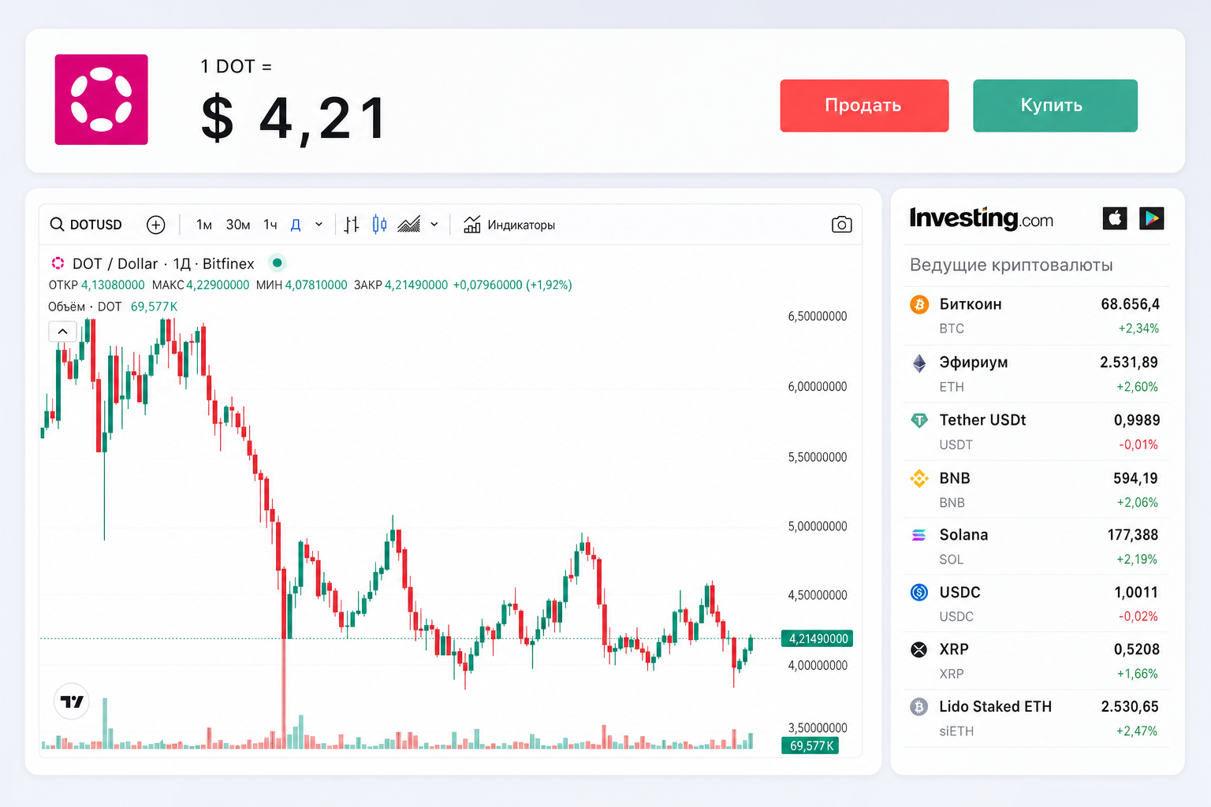Collapse the chart legend with chevron
1211x807 pixels.
pos(63,331)
